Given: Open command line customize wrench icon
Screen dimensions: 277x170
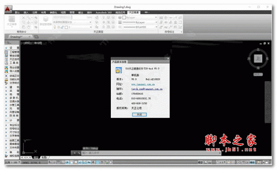Looking at the screenshot, I should 79,153.
